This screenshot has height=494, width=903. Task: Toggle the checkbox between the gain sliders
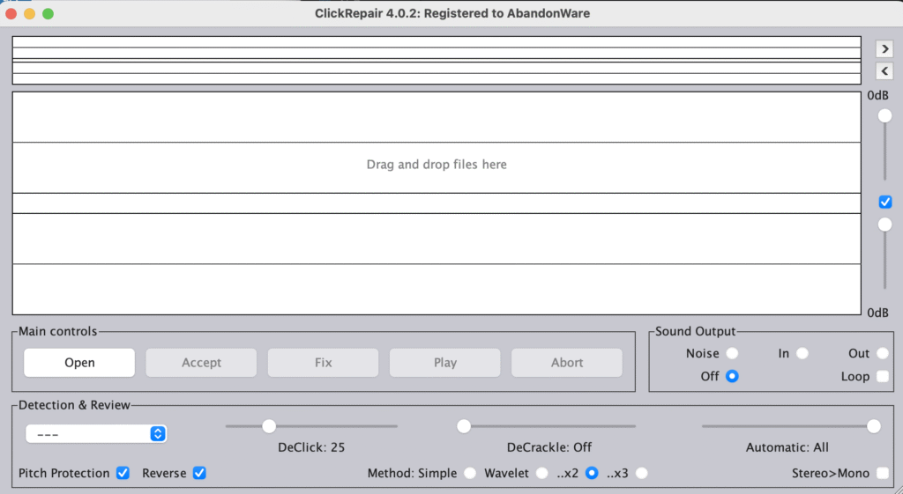pyautogui.click(x=885, y=202)
